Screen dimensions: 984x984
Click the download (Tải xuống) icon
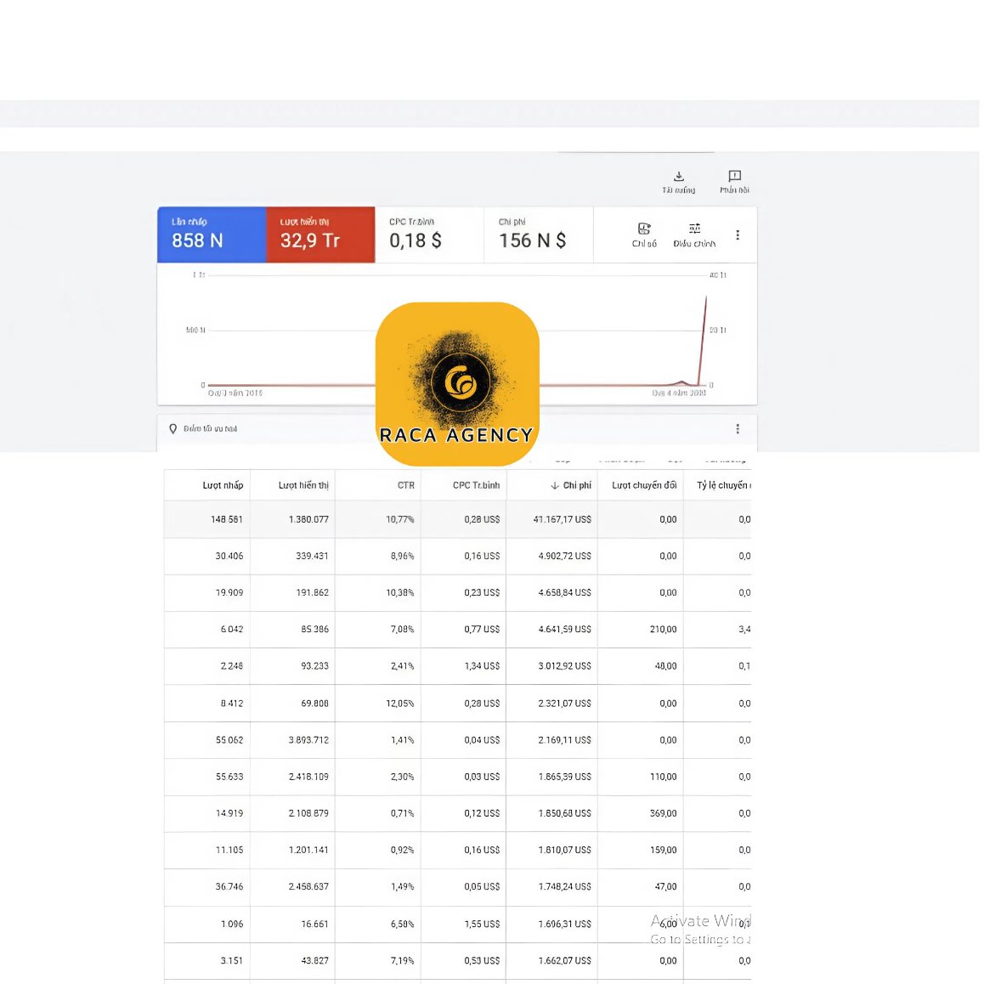[x=678, y=177]
